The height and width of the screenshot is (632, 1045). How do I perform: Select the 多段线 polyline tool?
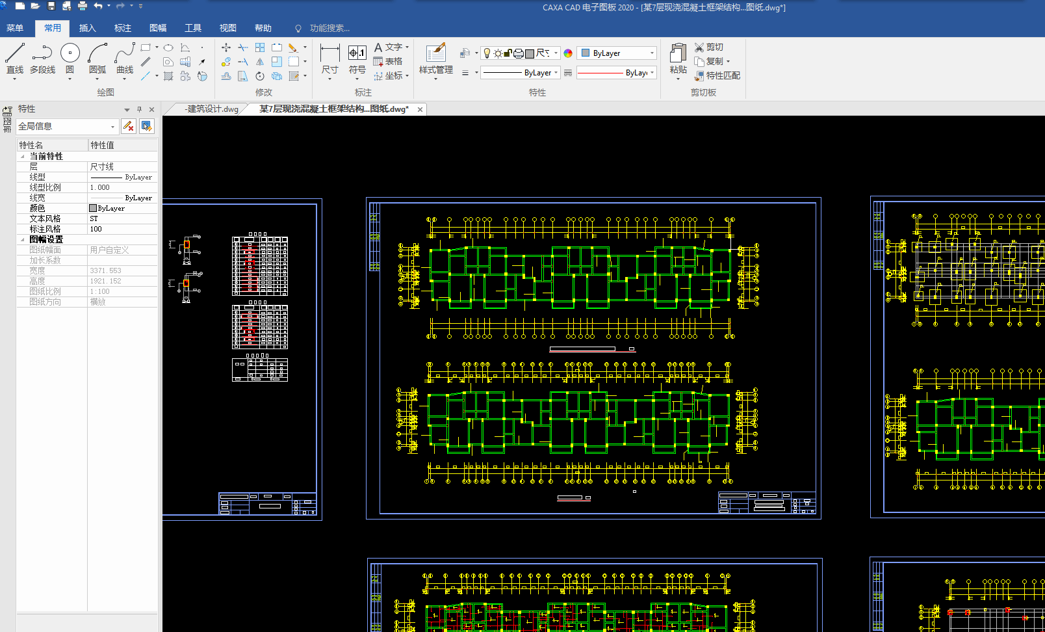click(x=42, y=59)
